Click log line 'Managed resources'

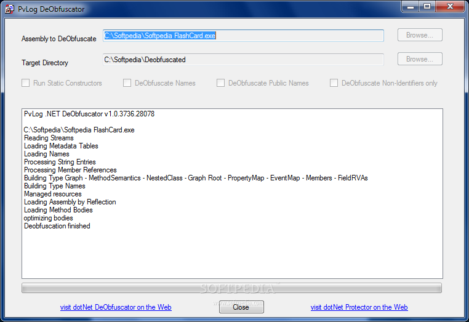tap(53, 194)
